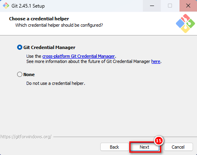The height and width of the screenshot is (155, 197).
Task: Click the Git logo in the header
Action: (x=185, y=24)
